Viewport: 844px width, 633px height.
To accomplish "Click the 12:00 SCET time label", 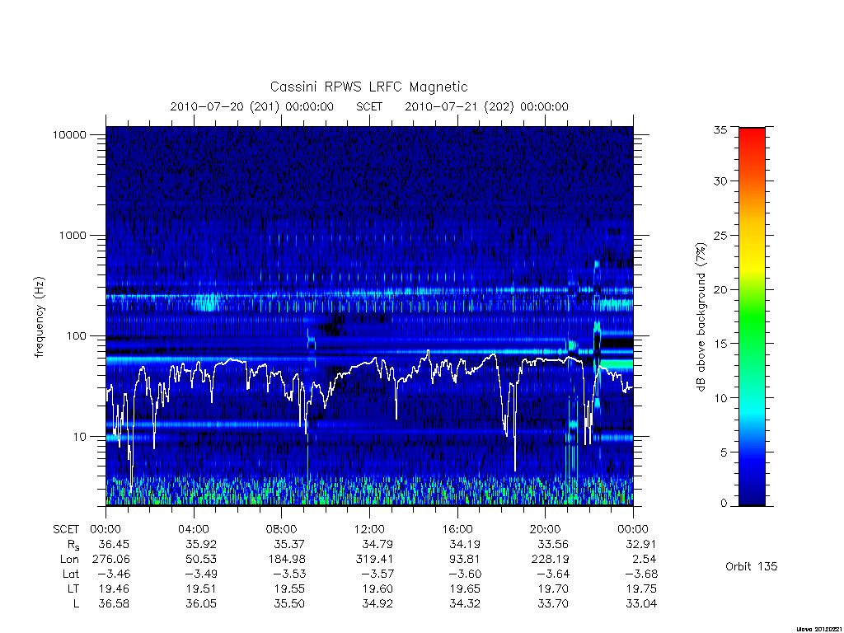I will point(370,529).
